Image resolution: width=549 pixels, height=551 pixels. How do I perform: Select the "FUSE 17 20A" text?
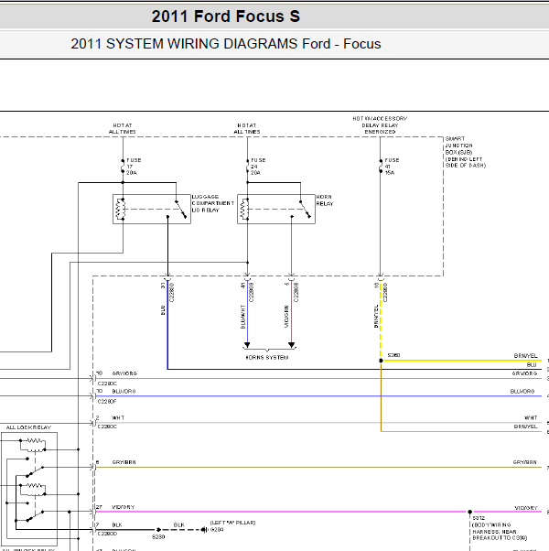(134, 167)
